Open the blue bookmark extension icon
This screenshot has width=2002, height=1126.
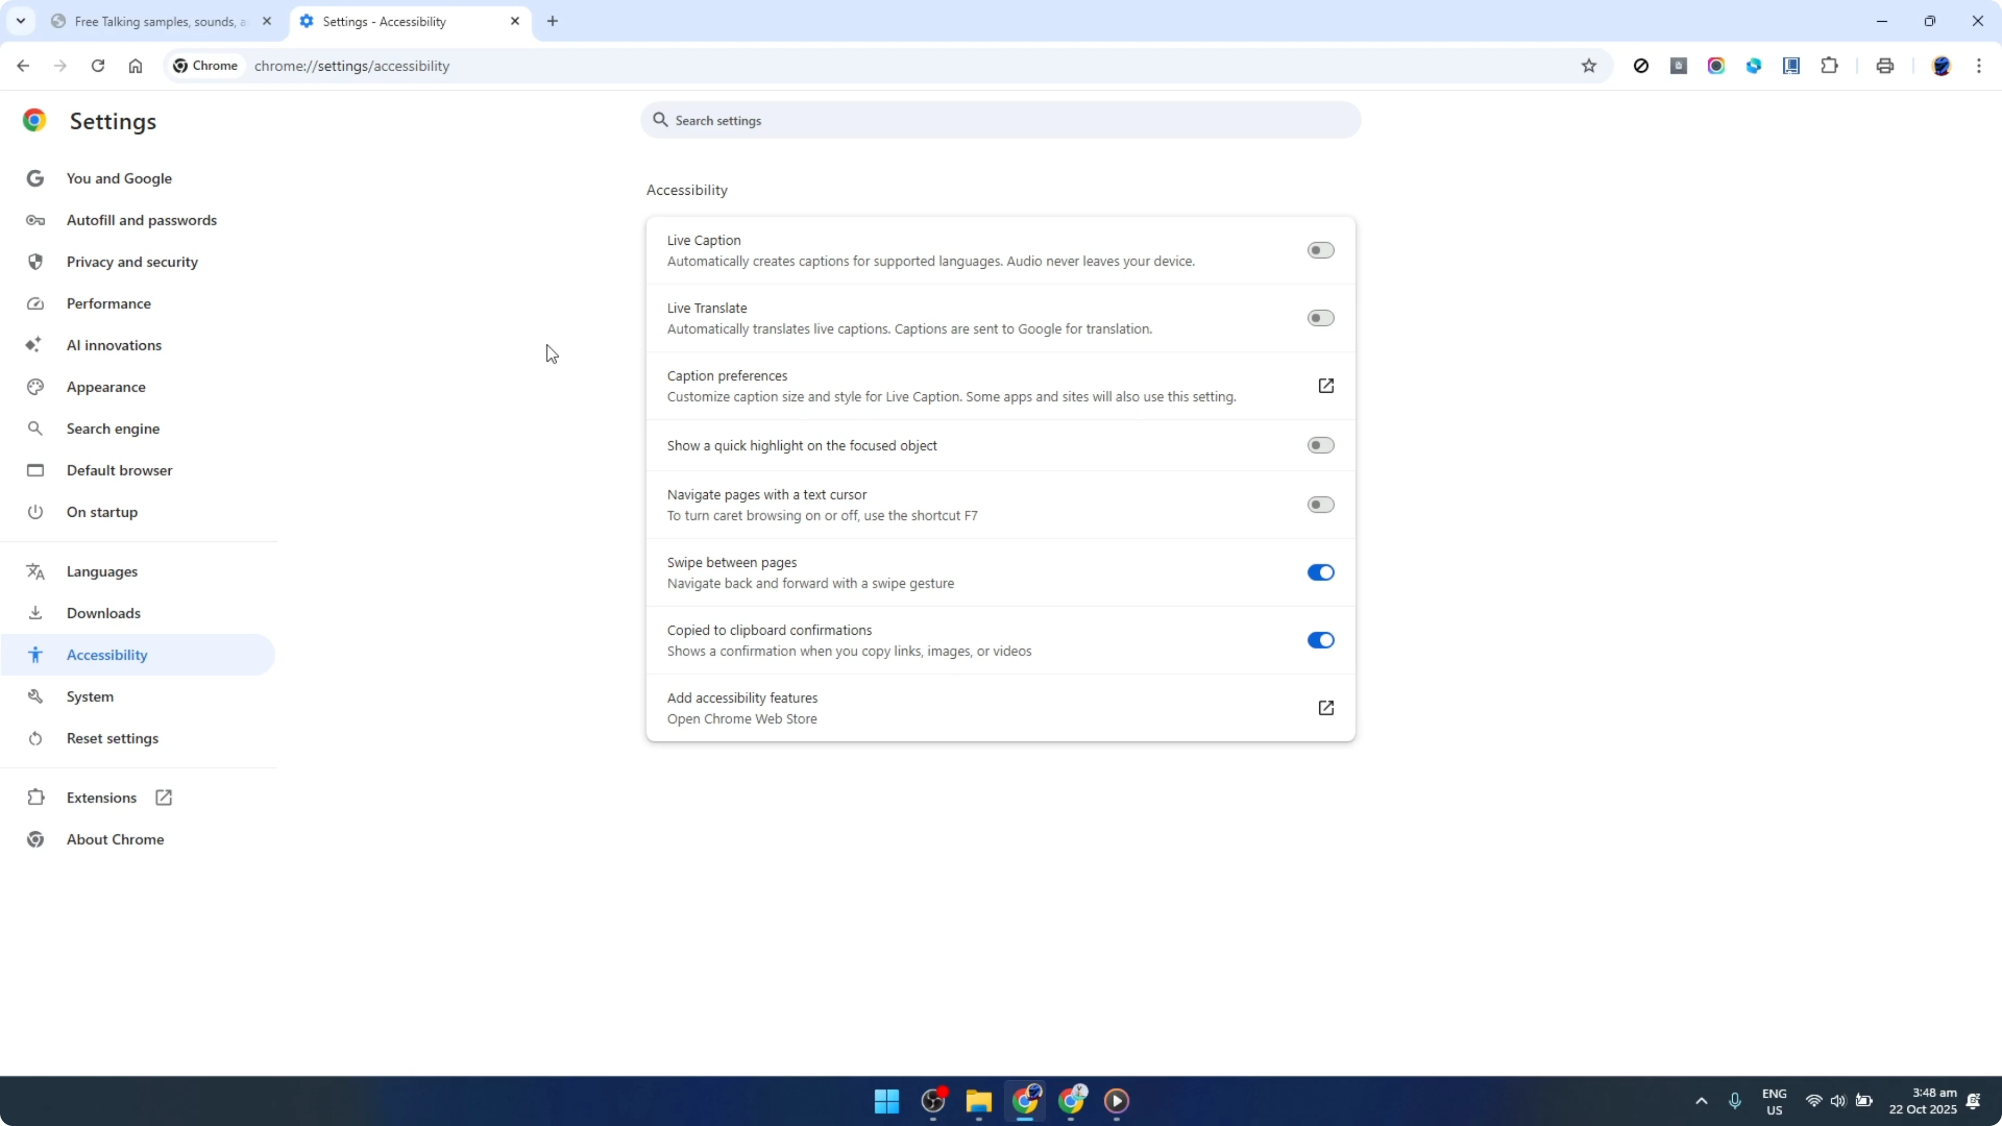point(1791,66)
